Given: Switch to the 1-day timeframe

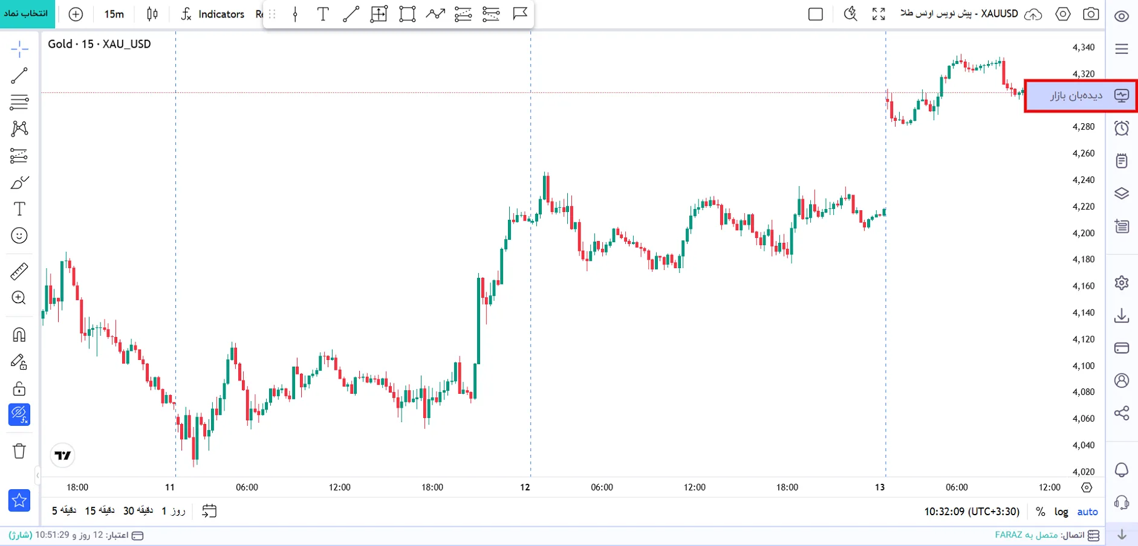Looking at the screenshot, I should pos(174,511).
